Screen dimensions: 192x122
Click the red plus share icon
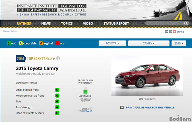click(x=174, y=32)
